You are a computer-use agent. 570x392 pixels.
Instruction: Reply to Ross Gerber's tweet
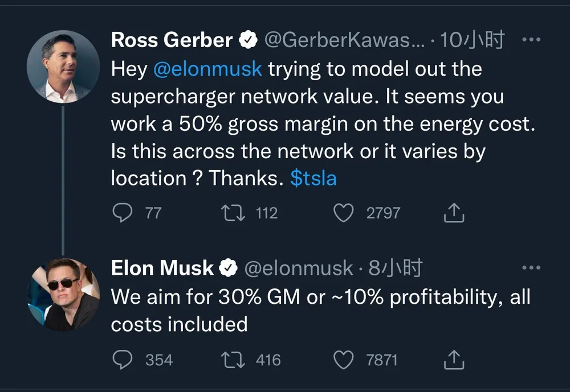[123, 213]
